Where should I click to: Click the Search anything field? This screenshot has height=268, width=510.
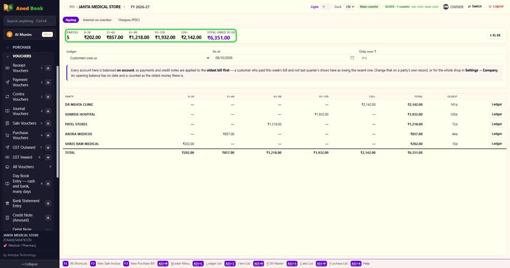[30, 21]
